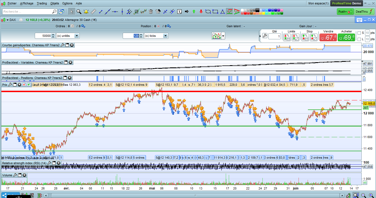Click the yellow alert bell icon
Image resolution: width=376 pixels, height=198 pixels.
(x=86, y=12)
